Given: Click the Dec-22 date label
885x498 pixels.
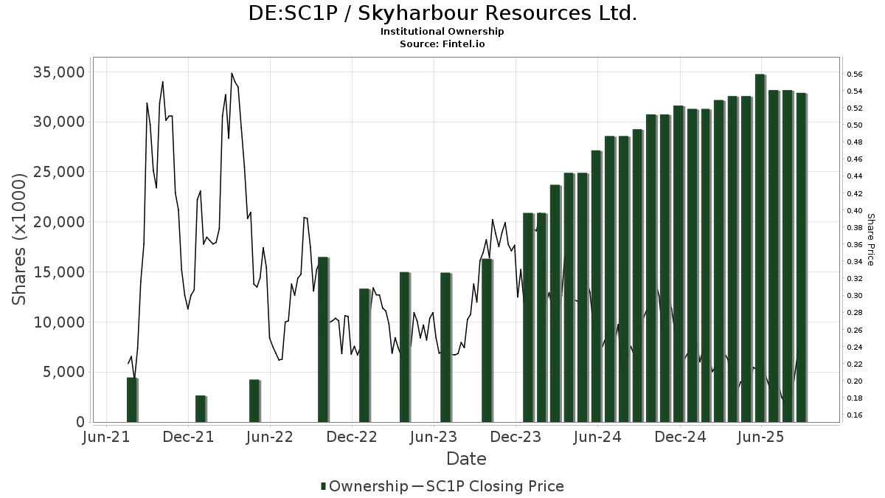Looking at the screenshot, I should point(353,437).
